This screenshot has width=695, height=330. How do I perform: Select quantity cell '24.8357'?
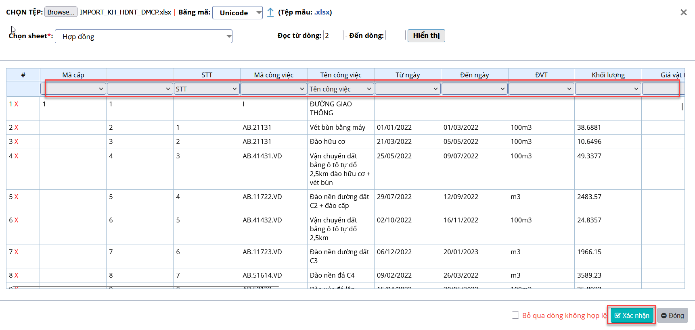[x=608, y=229]
